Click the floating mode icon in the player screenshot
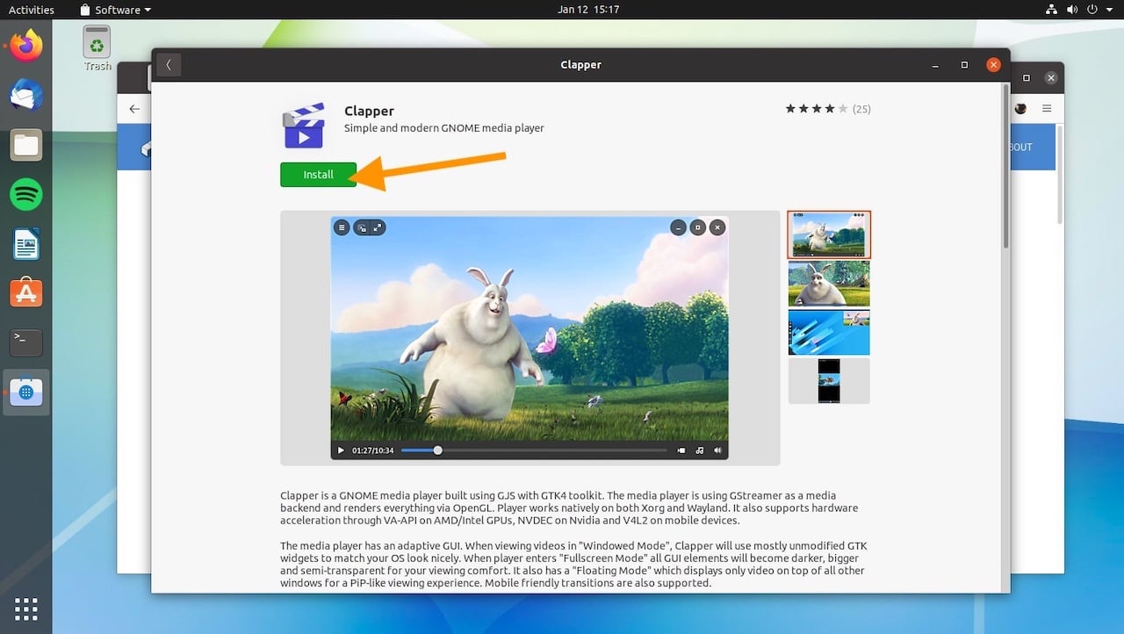Image resolution: width=1124 pixels, height=634 pixels. point(362,227)
